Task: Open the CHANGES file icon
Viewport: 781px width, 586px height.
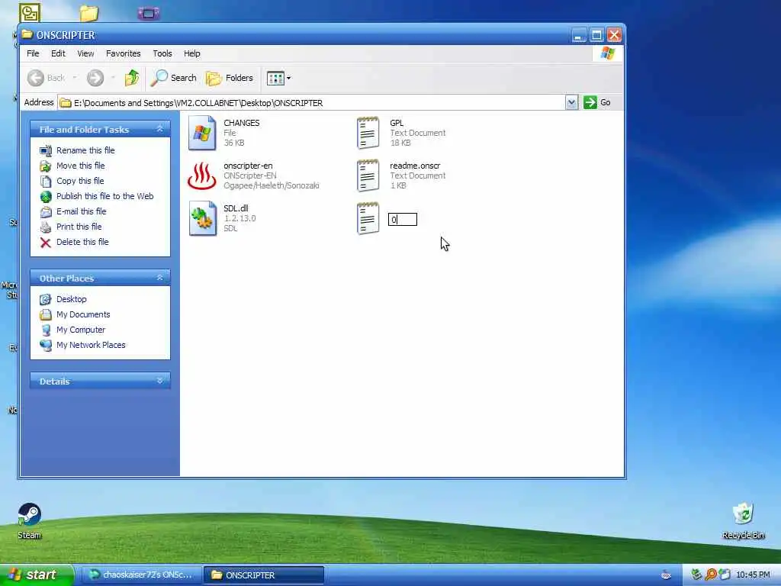Action: (202, 133)
